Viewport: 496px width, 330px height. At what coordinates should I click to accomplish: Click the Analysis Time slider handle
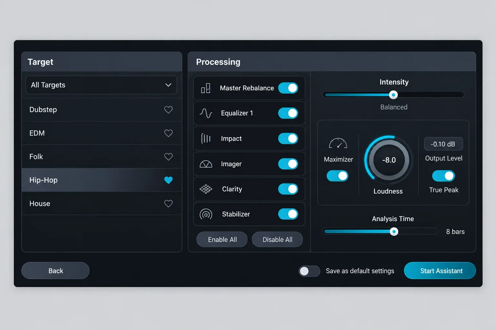coord(394,231)
